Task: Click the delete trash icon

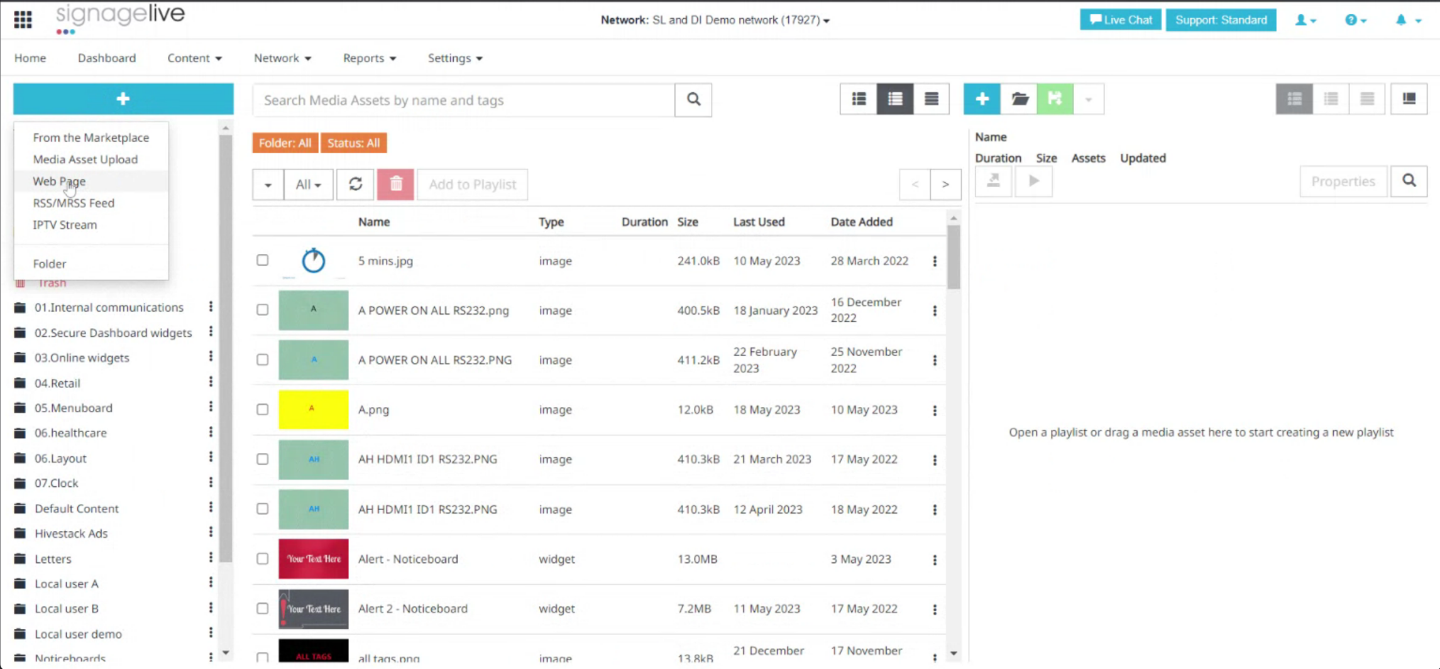Action: point(395,184)
